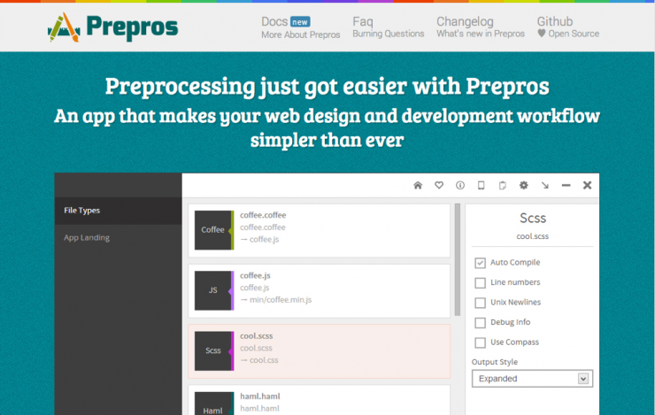
Task: Click the Prepros pencil-and-brush logo icon
Action: [64, 27]
